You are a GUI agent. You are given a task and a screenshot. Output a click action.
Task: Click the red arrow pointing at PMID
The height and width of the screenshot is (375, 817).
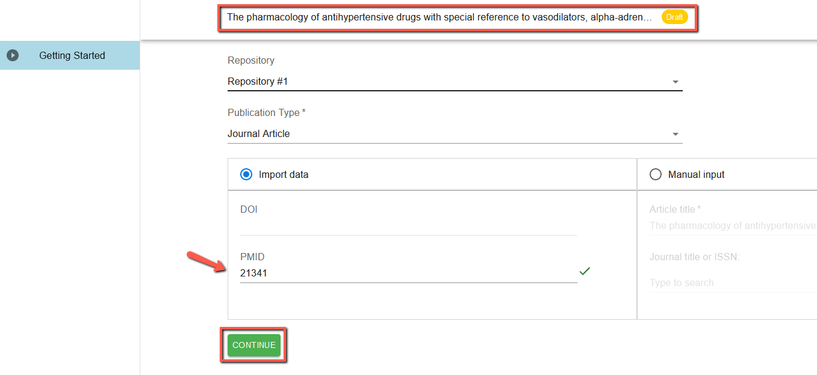[x=202, y=262]
